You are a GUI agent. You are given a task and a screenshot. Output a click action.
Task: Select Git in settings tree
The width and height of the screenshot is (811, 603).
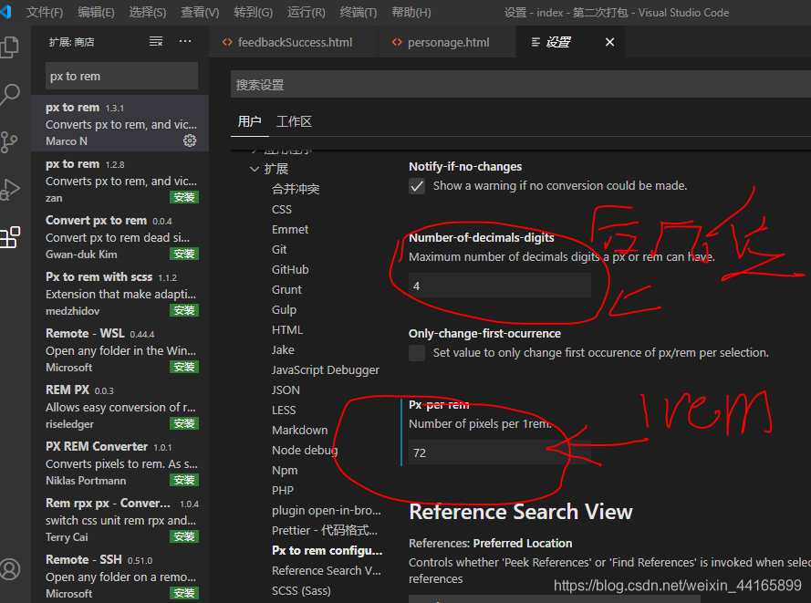pos(279,250)
